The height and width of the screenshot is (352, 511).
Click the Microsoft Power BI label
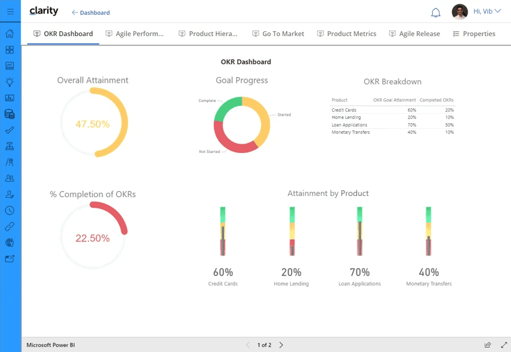tap(50, 345)
